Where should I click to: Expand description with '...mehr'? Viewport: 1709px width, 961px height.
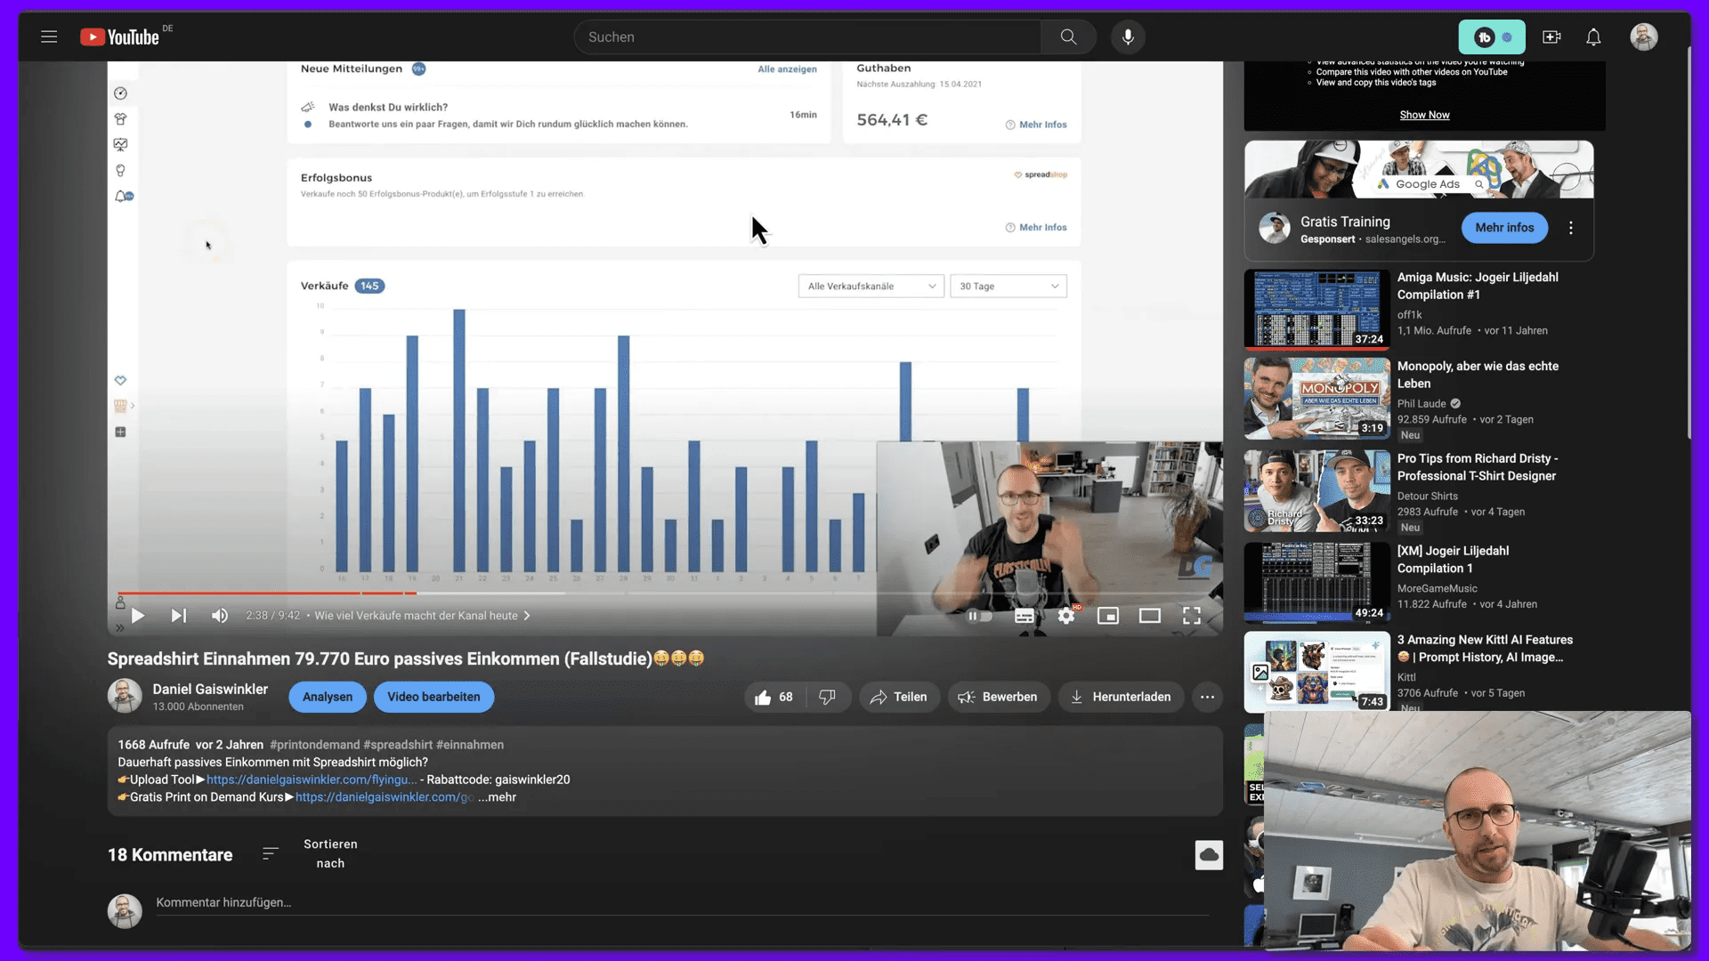[497, 797]
